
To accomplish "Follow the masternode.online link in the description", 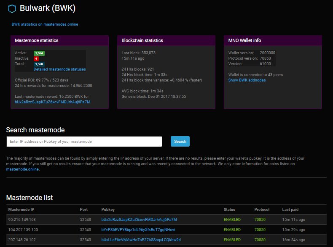I will [x=22, y=169].
